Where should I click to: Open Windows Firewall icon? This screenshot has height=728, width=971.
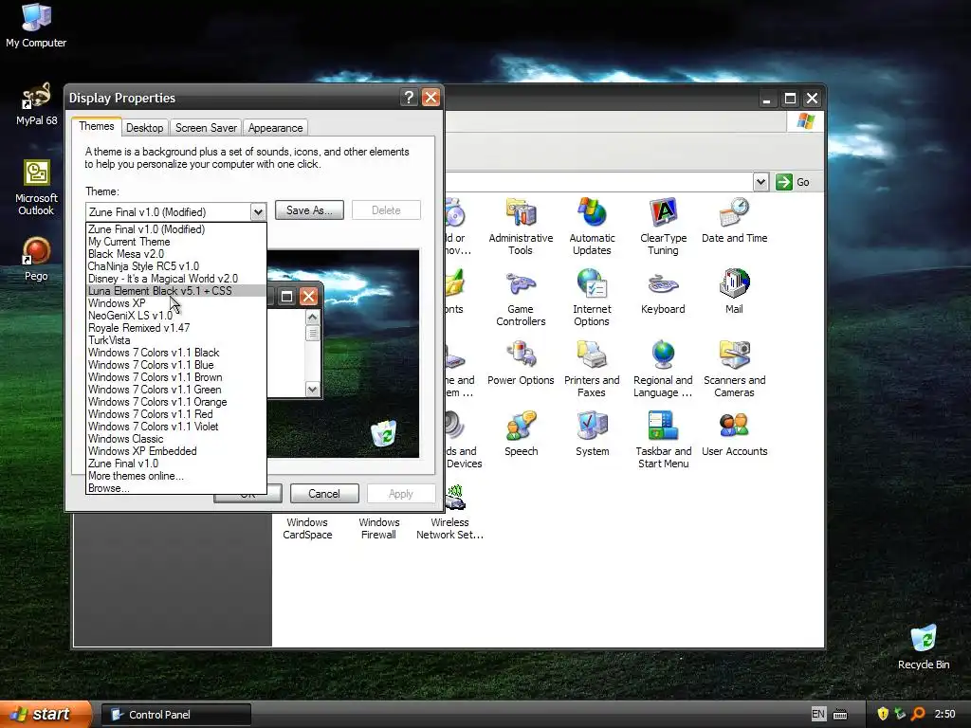coord(378,528)
